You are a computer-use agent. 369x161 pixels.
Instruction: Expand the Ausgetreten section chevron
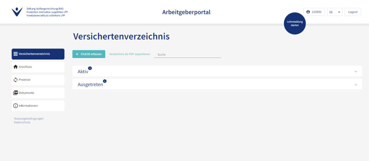[356, 85]
